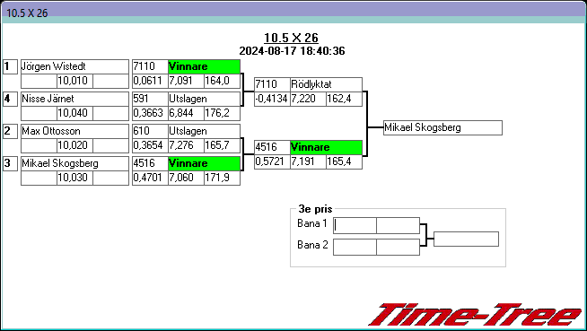This screenshot has width=587, height=331.
Task: Click the seed number 3 box
Action: [10, 163]
